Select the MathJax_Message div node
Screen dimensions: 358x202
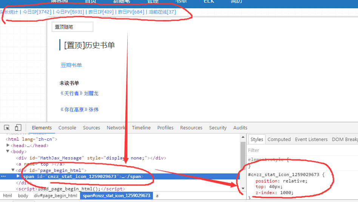coord(91,158)
